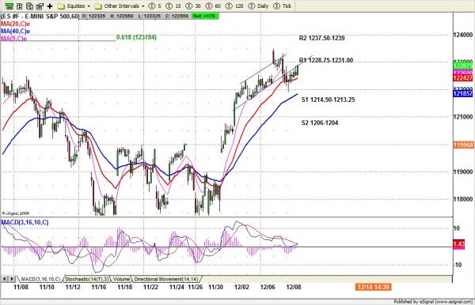Click the orange 119968 price marker
The image size is (475, 305).
(463, 145)
